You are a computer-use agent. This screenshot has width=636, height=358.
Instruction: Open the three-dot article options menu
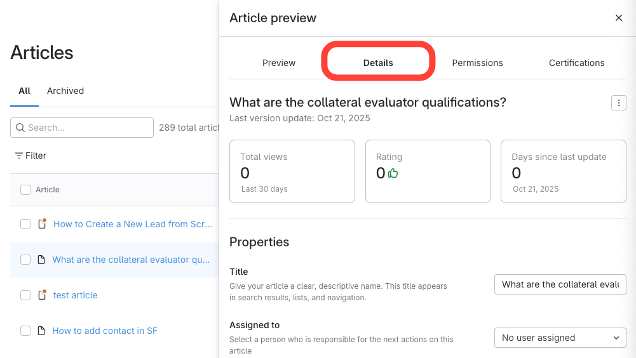click(618, 103)
